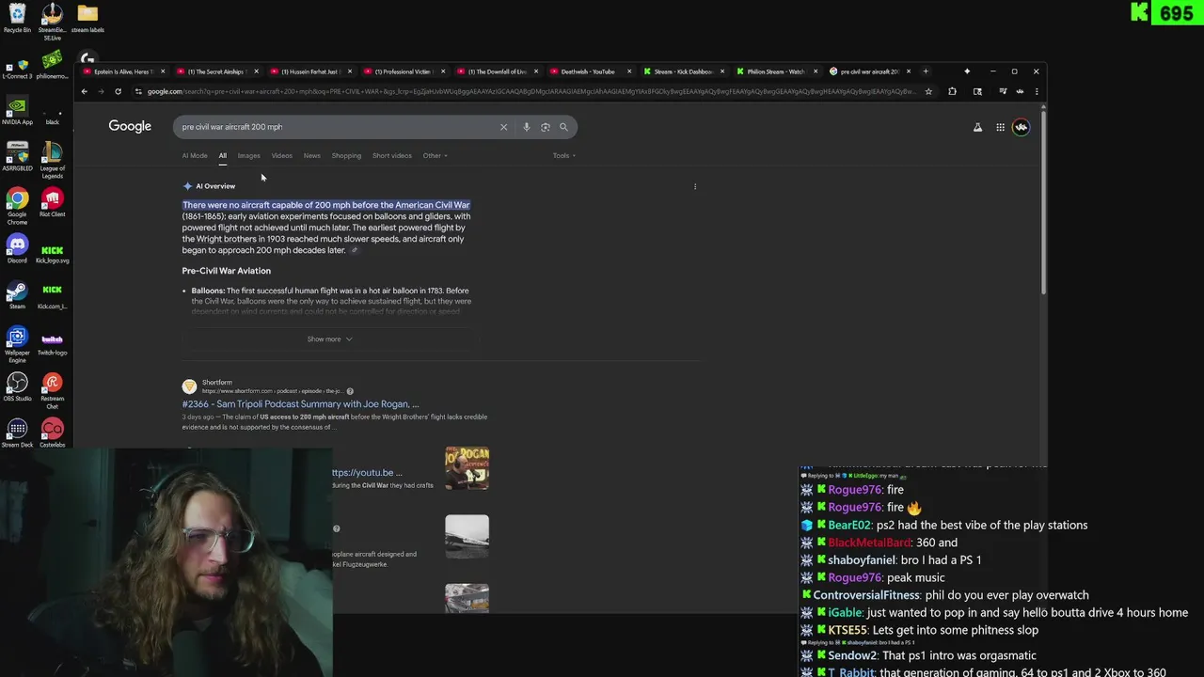
Task: Close the Philion Stream browser tab
Action: click(816, 71)
